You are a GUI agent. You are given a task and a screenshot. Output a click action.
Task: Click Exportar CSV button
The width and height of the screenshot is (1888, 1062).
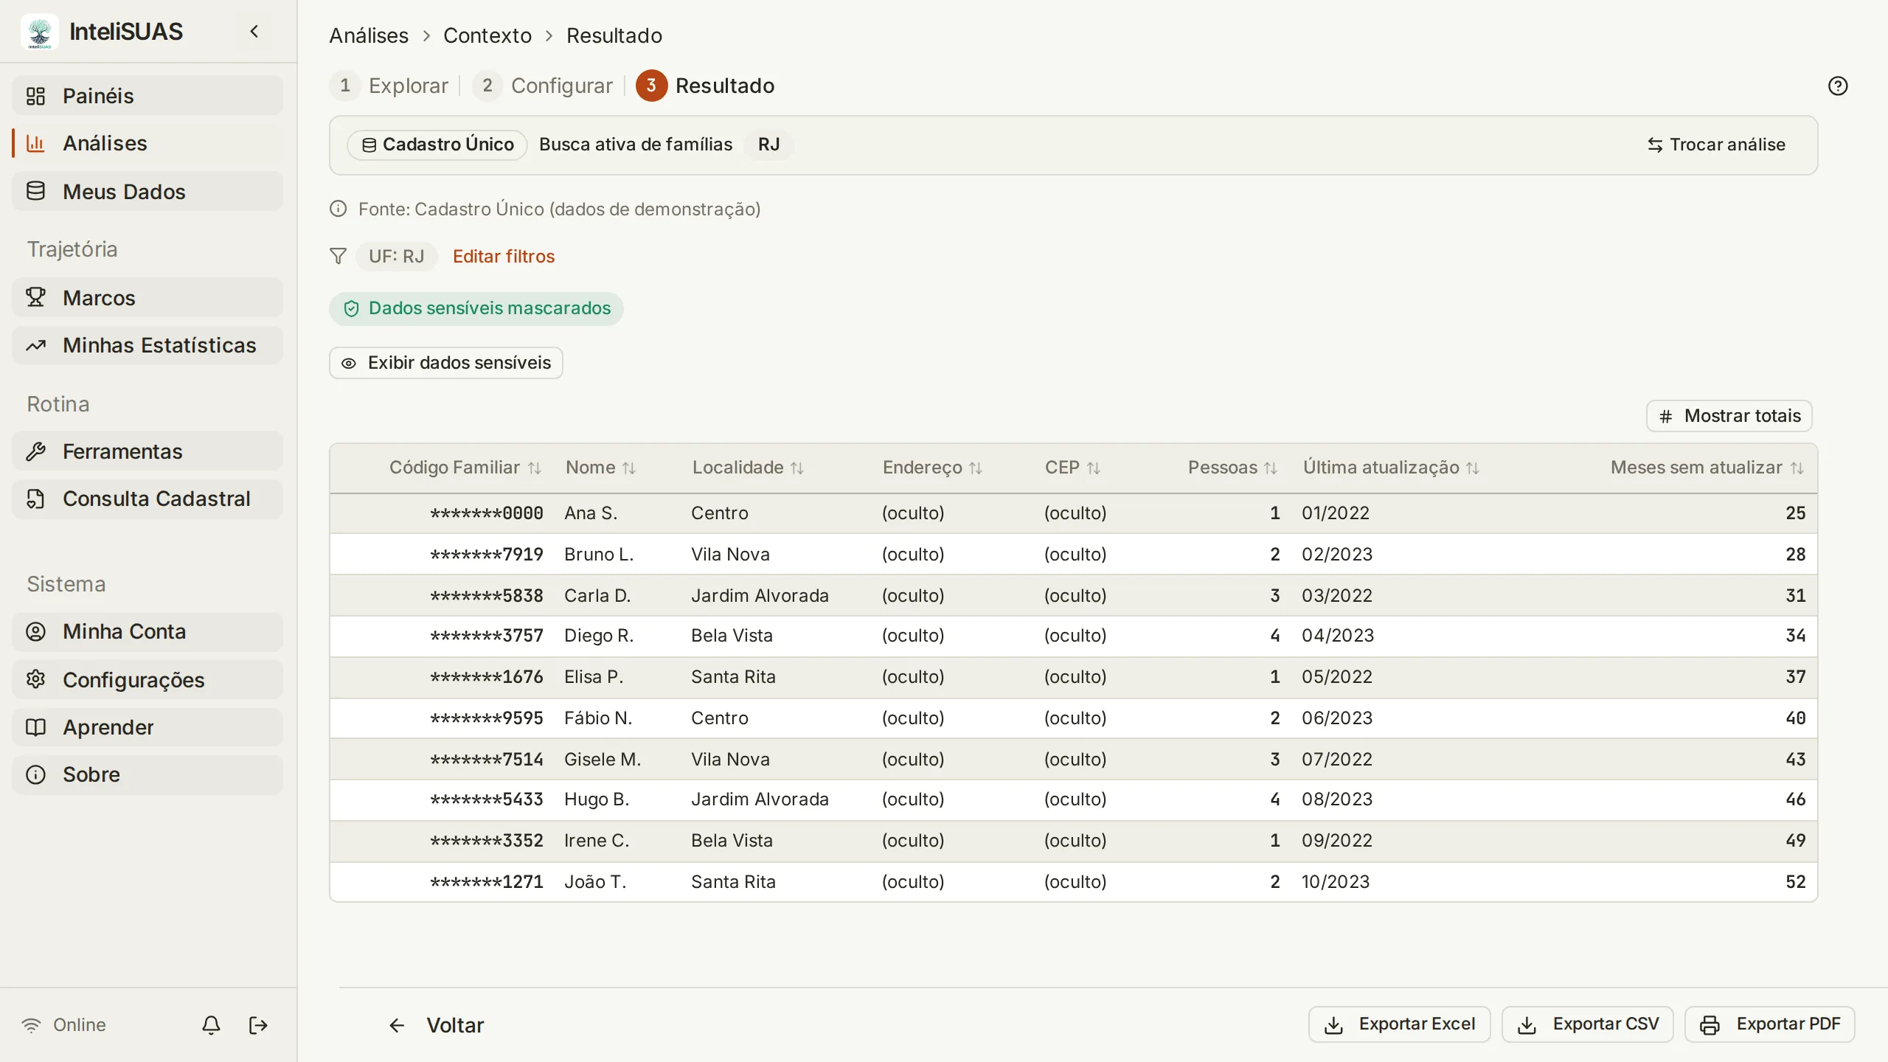[x=1588, y=1024]
